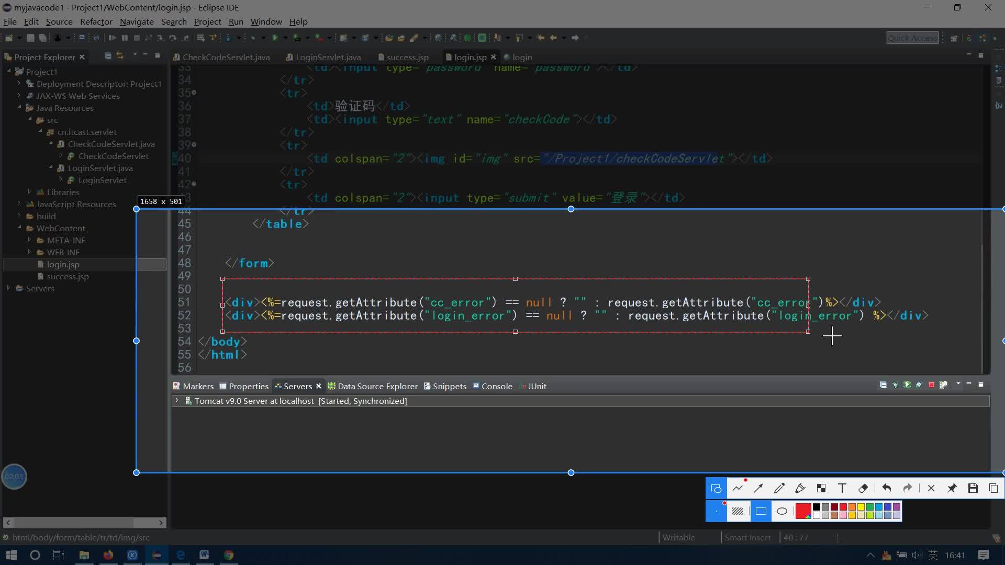Select LoginServlet.java in Project Explorer tree
Viewport: 1005px width, 565px height.
coord(100,168)
